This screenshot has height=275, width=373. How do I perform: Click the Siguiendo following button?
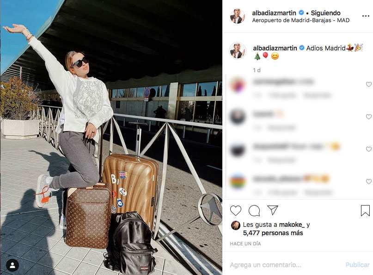[325, 13]
